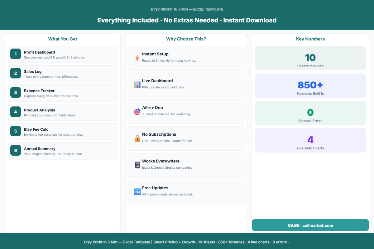
Task: Click number 3 badge for Expense Tracker
Action: tap(16, 92)
